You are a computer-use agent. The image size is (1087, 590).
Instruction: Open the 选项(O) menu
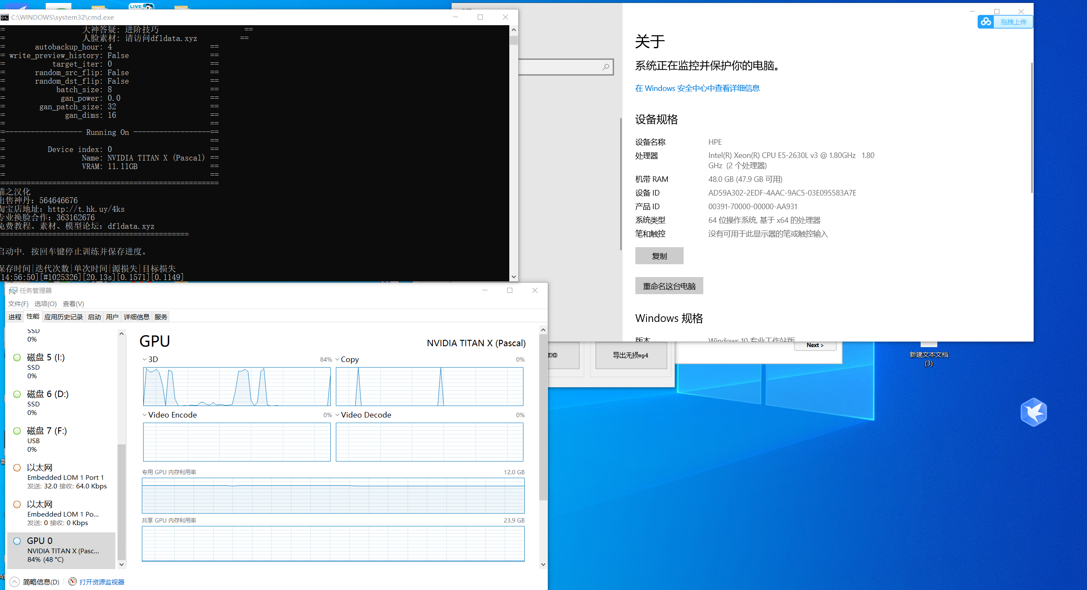point(45,304)
